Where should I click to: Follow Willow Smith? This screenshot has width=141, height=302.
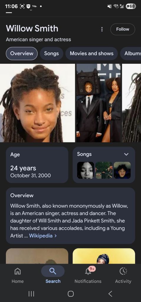click(122, 29)
